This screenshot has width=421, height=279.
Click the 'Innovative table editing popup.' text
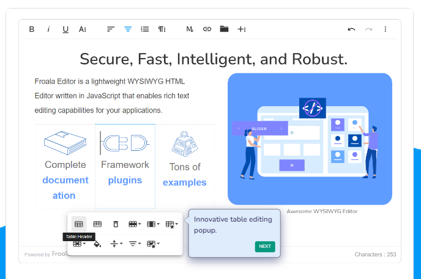coord(233,225)
